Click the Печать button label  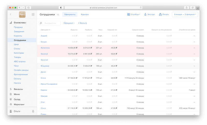166,14
